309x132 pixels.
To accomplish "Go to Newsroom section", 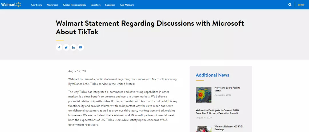I will pyautogui.click(x=53, y=5).
